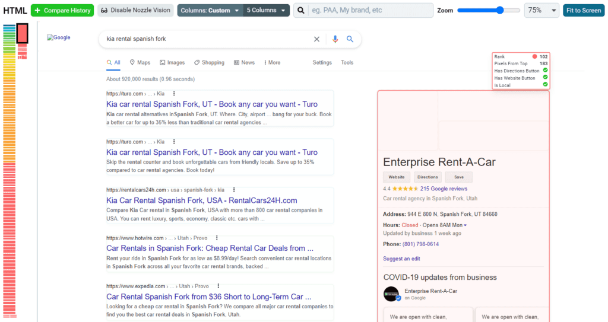Viewport: 608px width, 322px height.
Task: Switch to the Maps tab
Action: point(140,63)
